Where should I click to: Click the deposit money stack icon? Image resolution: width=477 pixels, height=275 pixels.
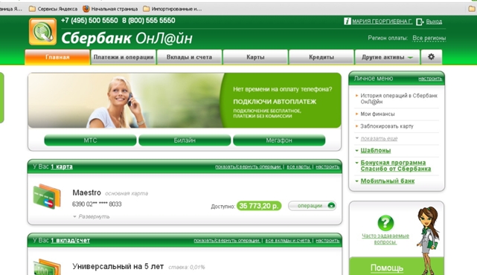pyautogui.click(x=47, y=268)
